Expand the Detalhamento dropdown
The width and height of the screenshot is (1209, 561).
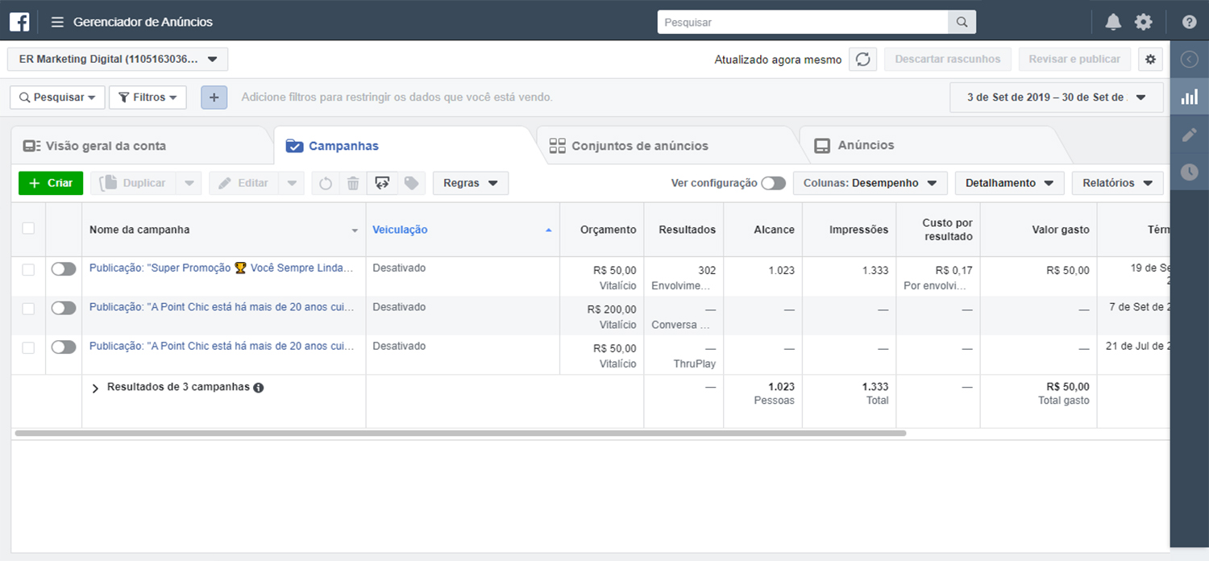[x=1009, y=183]
